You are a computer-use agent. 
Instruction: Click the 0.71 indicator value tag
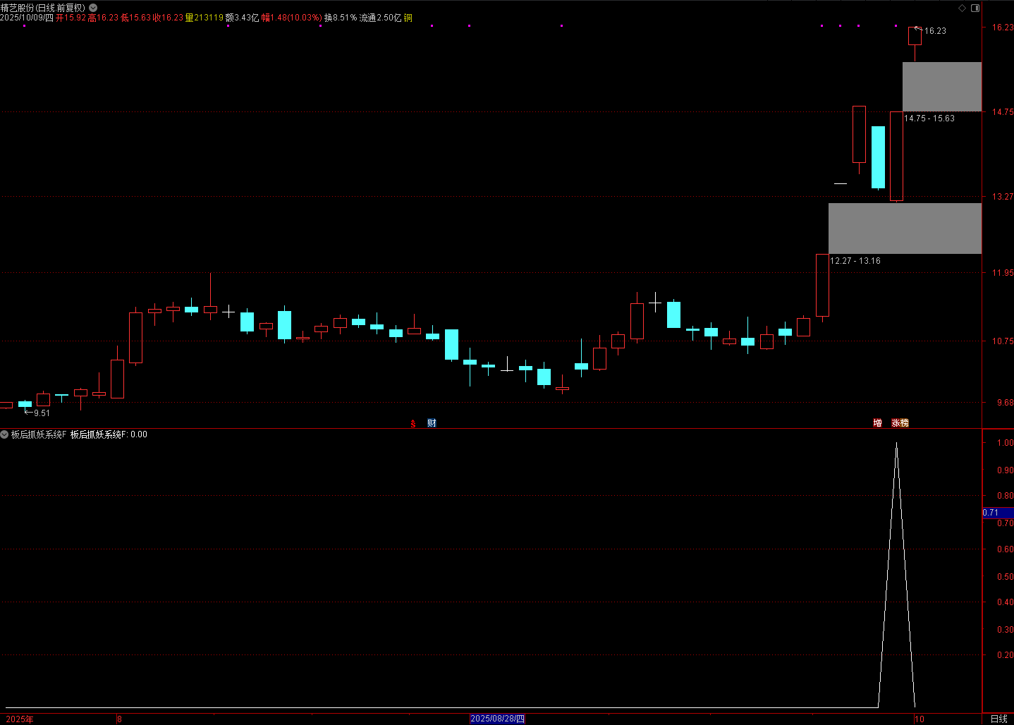pyautogui.click(x=997, y=513)
